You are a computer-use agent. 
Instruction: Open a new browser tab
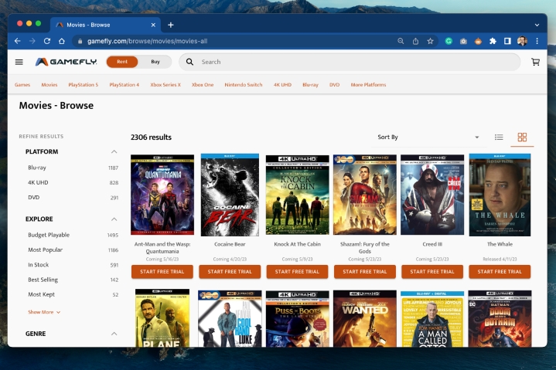click(171, 25)
